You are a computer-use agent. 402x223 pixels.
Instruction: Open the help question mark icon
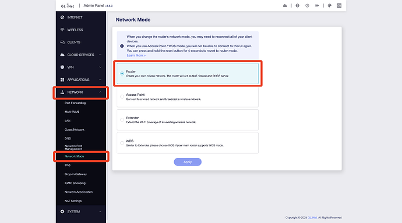click(297, 6)
